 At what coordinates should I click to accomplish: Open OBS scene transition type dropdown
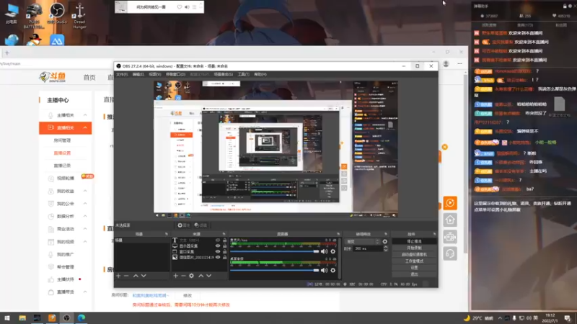[x=363, y=242]
